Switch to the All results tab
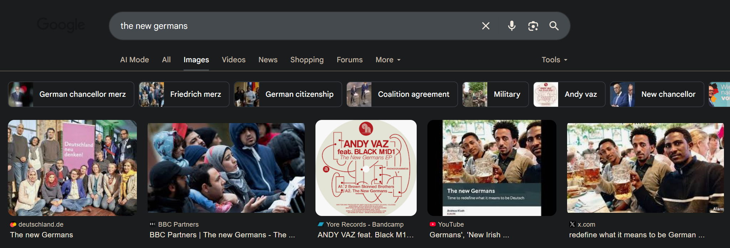Screen dimensions: 730x248 pyautogui.click(x=166, y=60)
